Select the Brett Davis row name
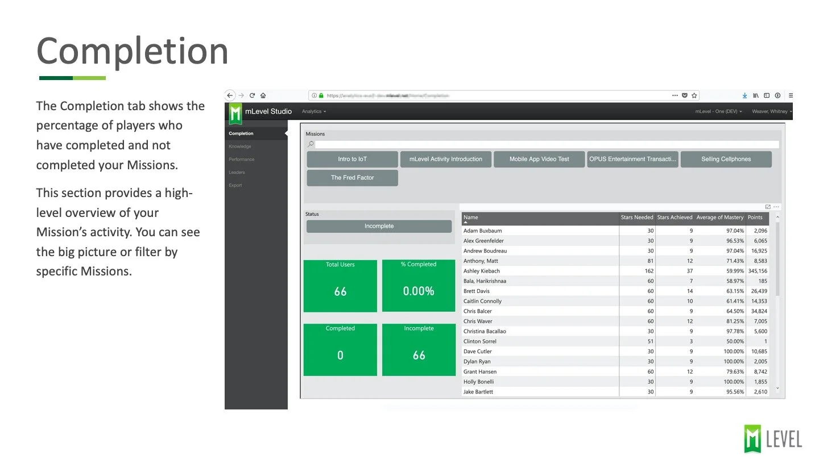This screenshot has width=819, height=460. pyautogui.click(x=477, y=291)
